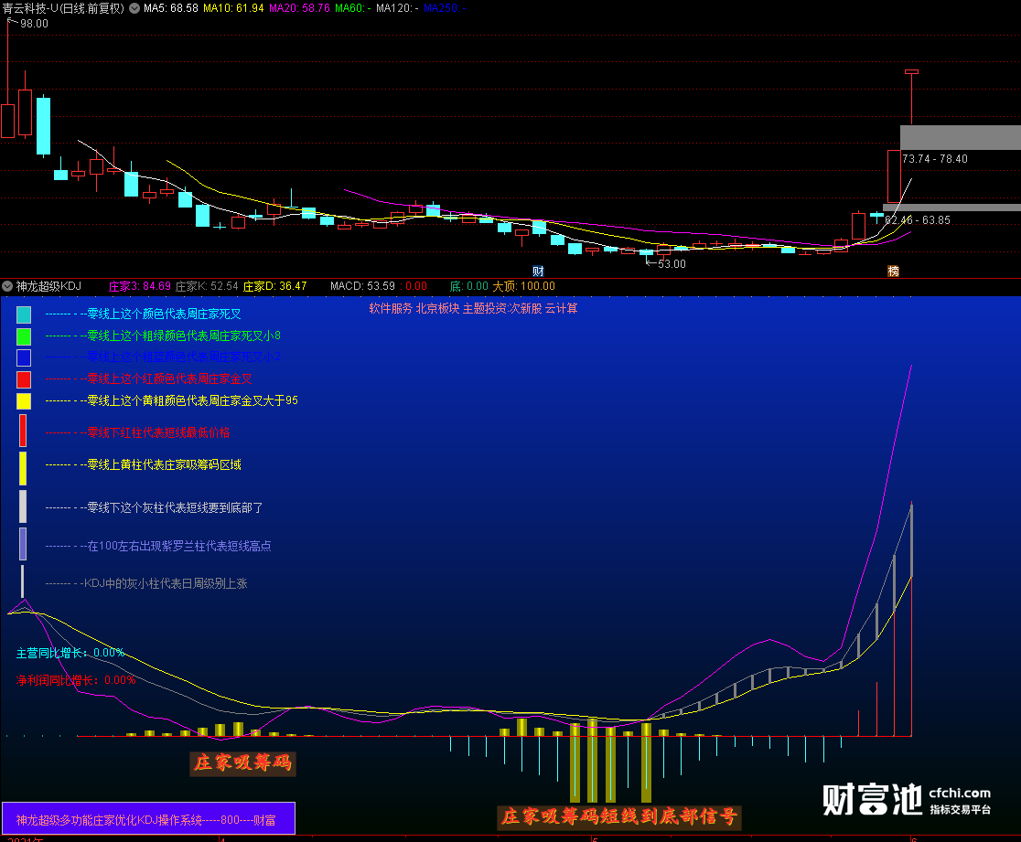Click the red 周庄家金叉 legend square
The height and width of the screenshot is (842, 1021).
(x=24, y=379)
